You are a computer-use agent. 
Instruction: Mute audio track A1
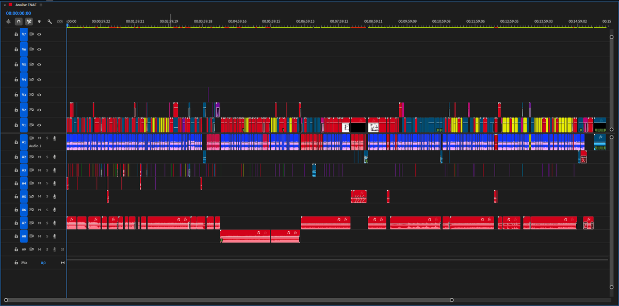pyautogui.click(x=39, y=138)
